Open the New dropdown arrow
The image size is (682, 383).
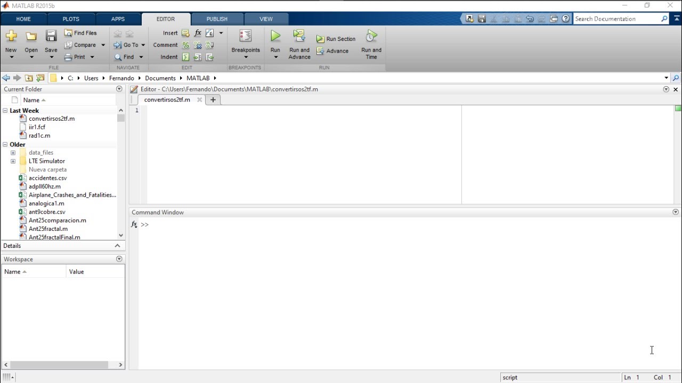[11, 57]
